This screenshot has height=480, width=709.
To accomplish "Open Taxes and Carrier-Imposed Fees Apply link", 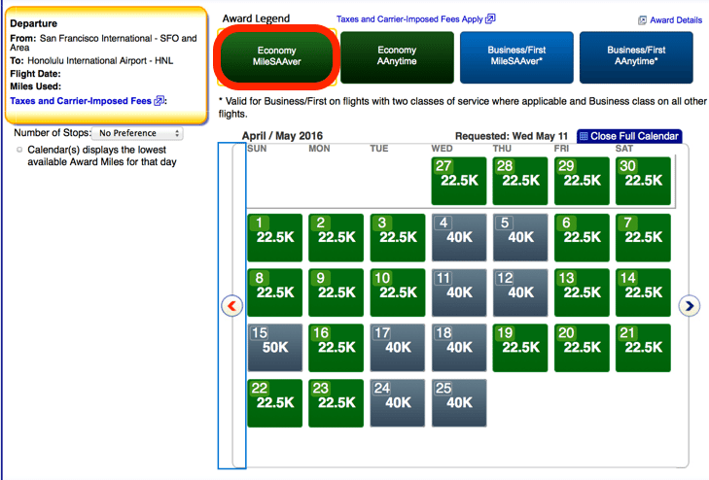I will (409, 19).
